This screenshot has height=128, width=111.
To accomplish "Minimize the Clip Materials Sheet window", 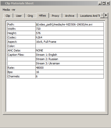I will coord(100,3).
